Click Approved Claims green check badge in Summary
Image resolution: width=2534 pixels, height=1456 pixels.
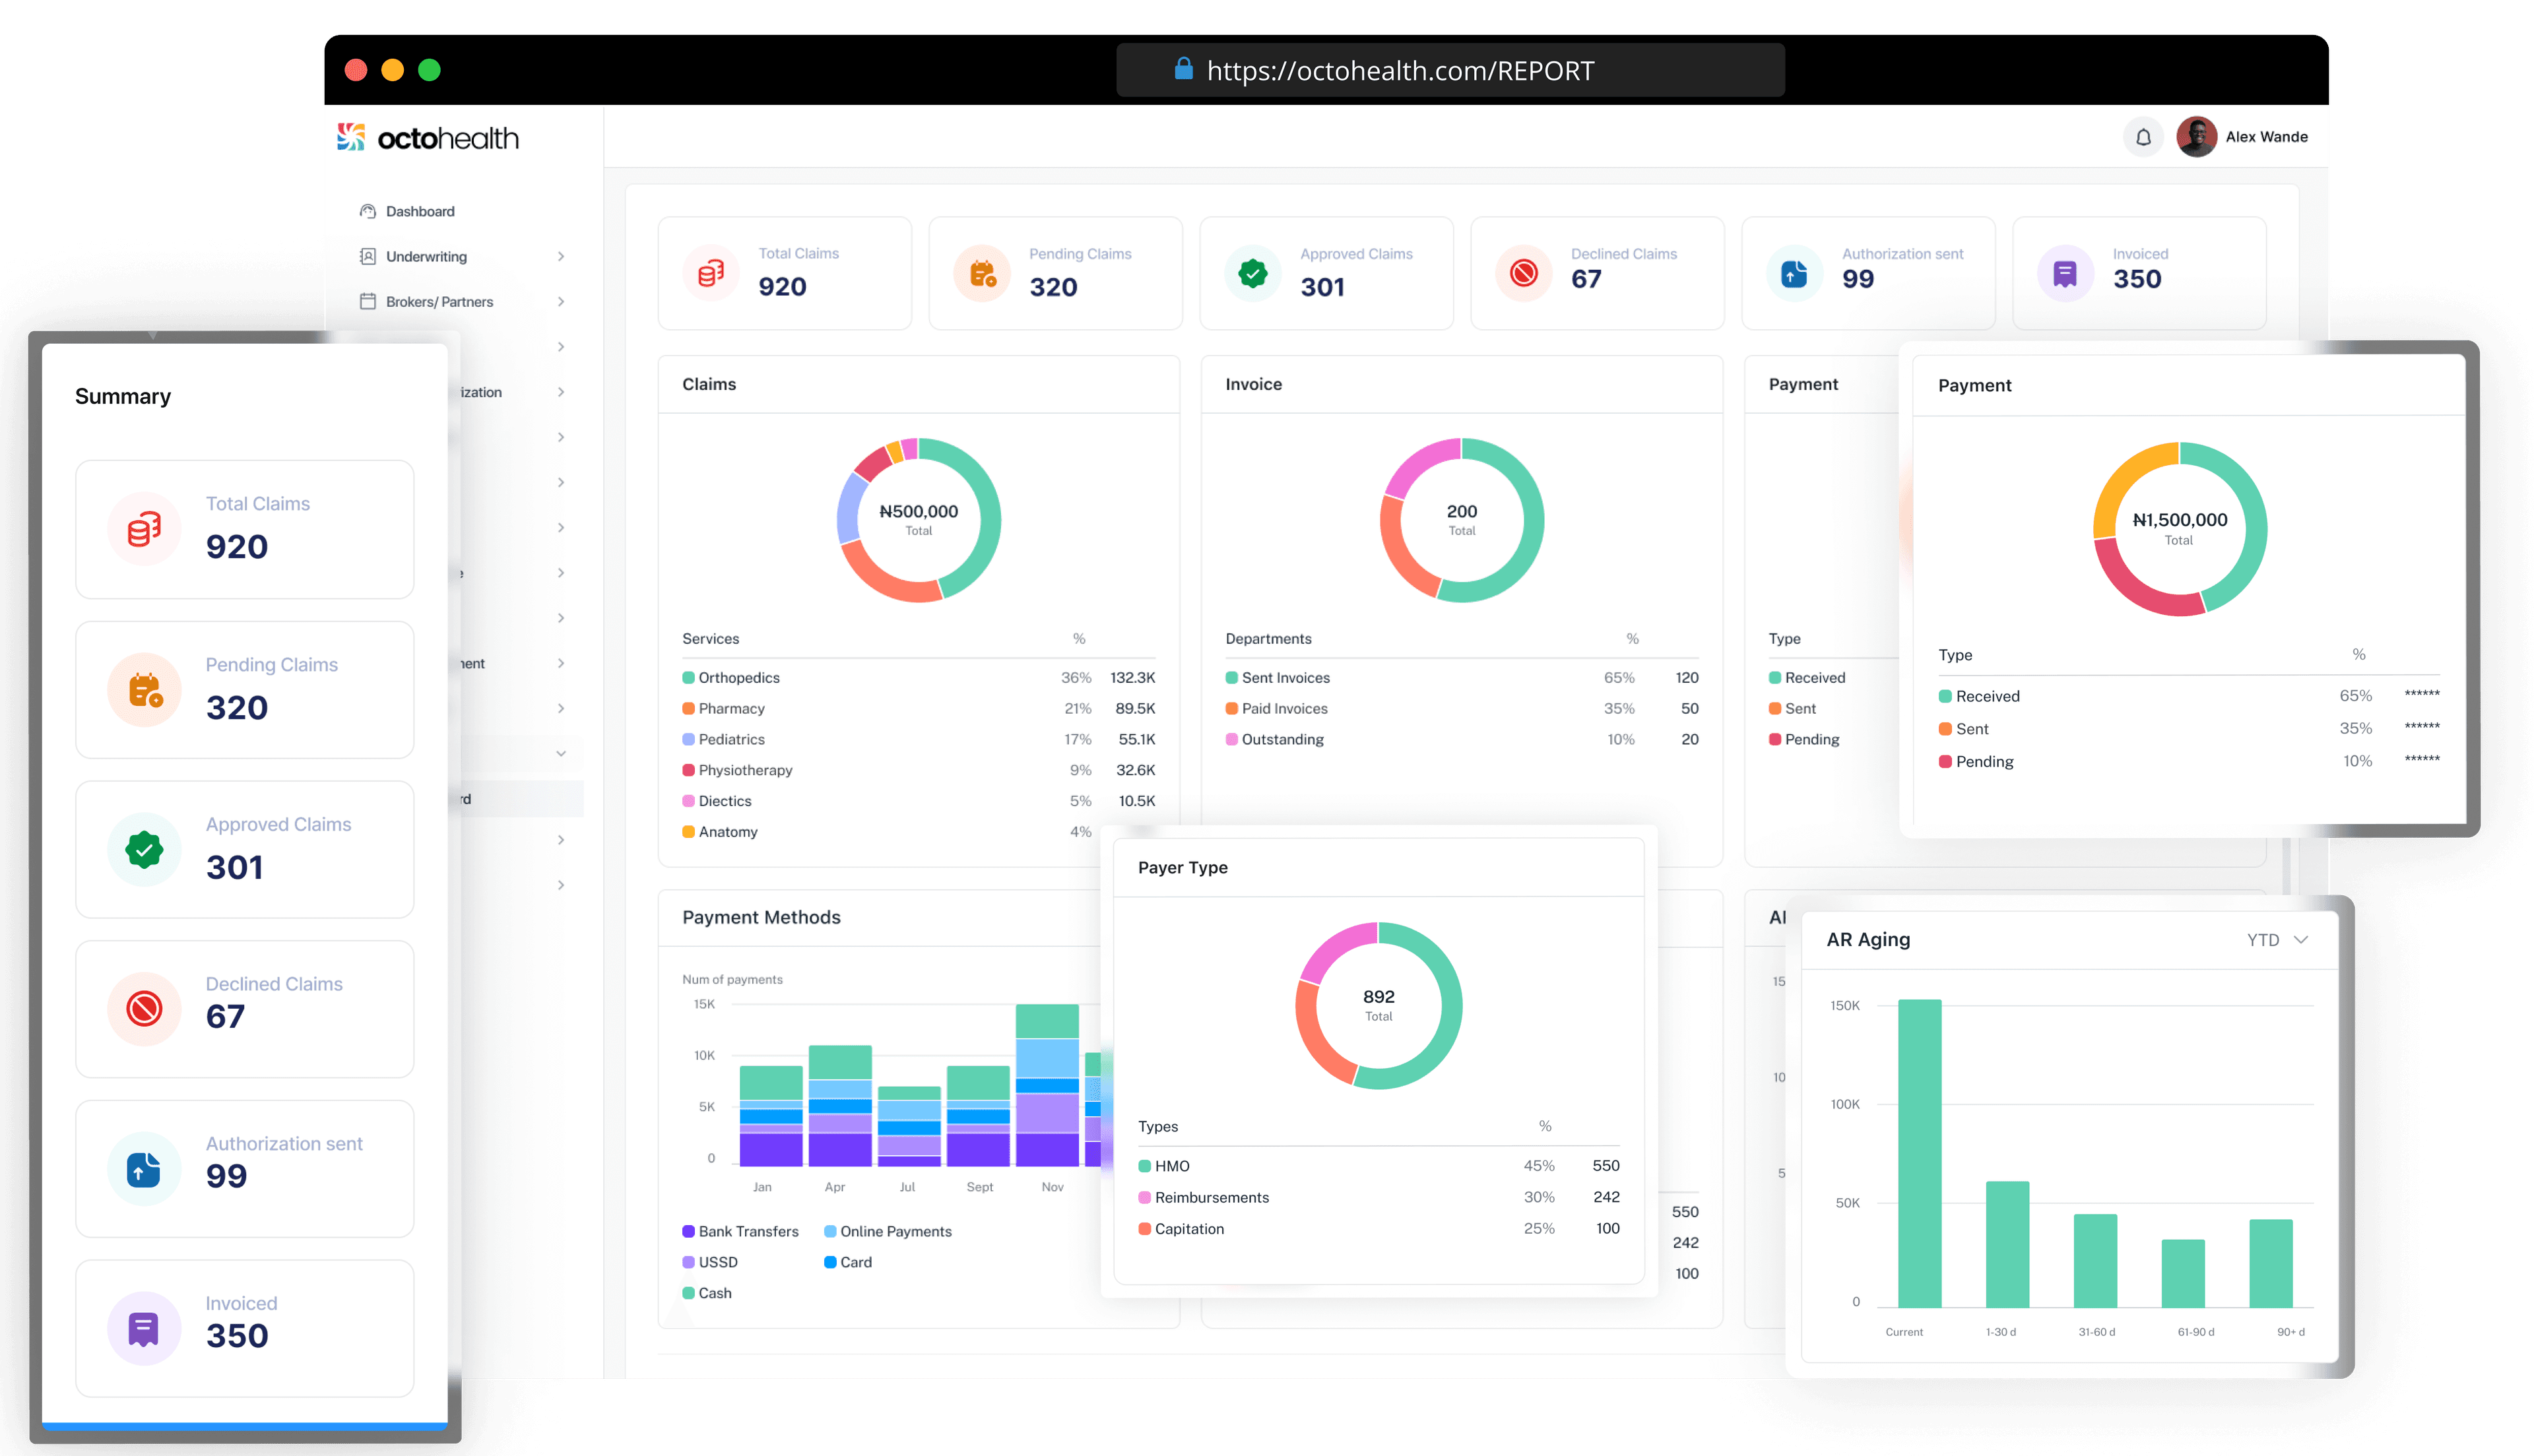coord(144,850)
